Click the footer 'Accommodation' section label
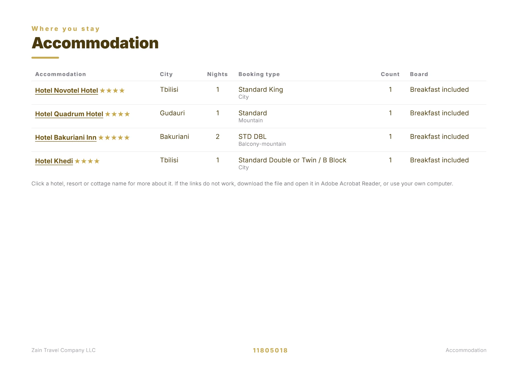 click(466, 350)
